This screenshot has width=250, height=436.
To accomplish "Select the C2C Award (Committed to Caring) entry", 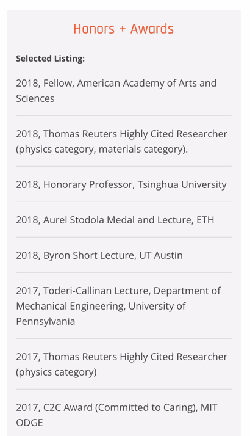I will pos(116,415).
